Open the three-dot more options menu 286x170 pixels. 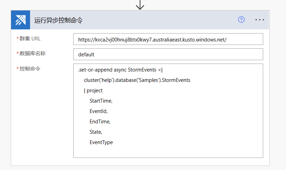coord(259,20)
